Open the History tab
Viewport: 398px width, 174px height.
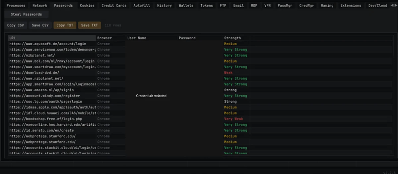coord(165,5)
